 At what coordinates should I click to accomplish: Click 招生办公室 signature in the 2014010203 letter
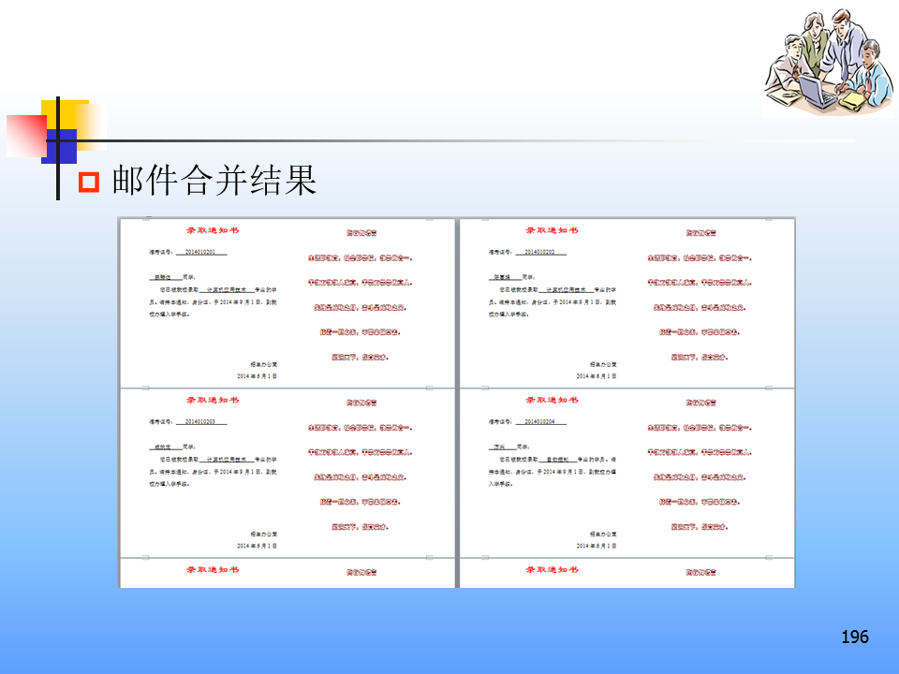(x=264, y=535)
